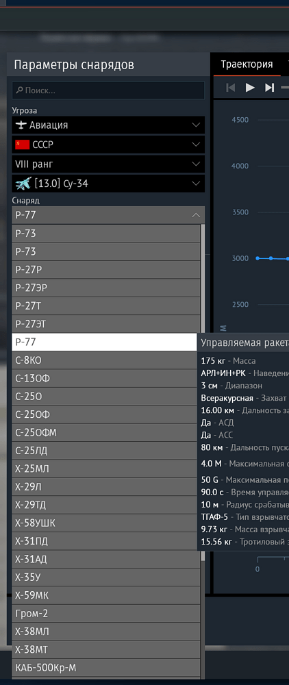Click the 4500 altitude axis label

pos(240,120)
